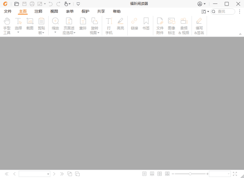Click the Redo arrow icon
This screenshot has height=178, width=244.
58,4
